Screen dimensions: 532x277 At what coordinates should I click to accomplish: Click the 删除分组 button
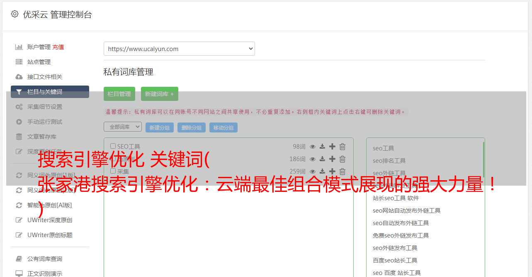192,127
